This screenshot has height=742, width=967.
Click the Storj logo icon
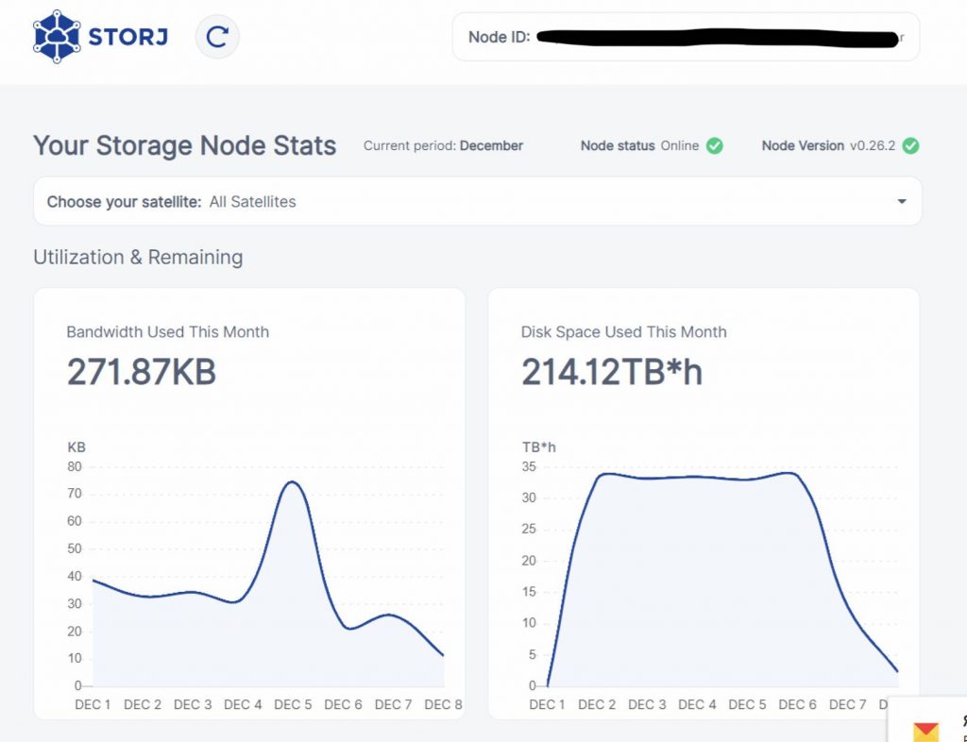[x=56, y=37]
